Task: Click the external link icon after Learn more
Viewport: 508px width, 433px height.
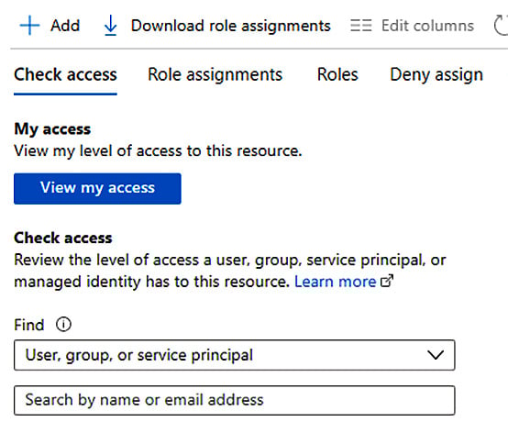Action: pos(387,281)
